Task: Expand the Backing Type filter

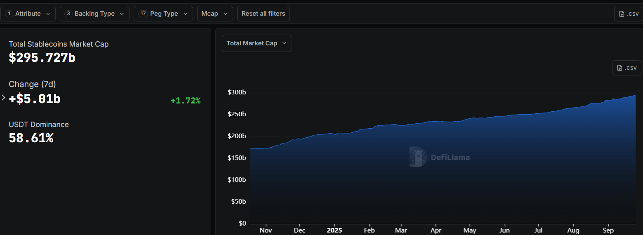Action: point(94,14)
